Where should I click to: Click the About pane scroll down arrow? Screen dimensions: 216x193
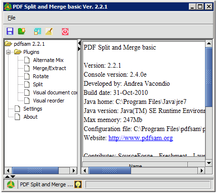[x=209, y=163]
